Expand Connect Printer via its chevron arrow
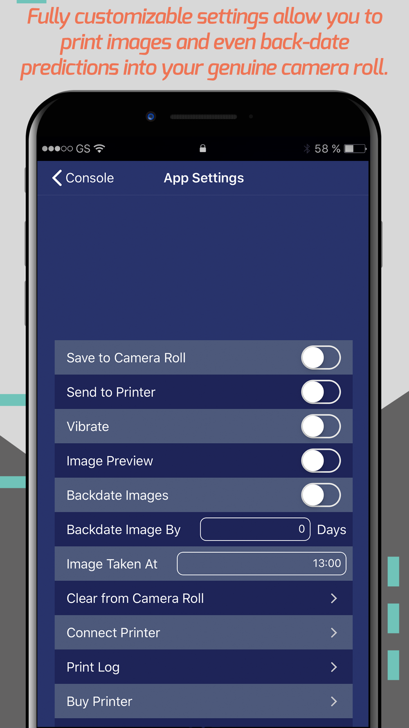The width and height of the screenshot is (409, 728). pyautogui.click(x=334, y=633)
